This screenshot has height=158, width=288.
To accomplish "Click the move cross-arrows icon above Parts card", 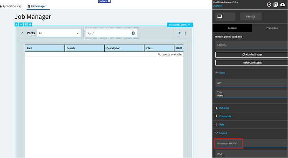I will [30, 24].
